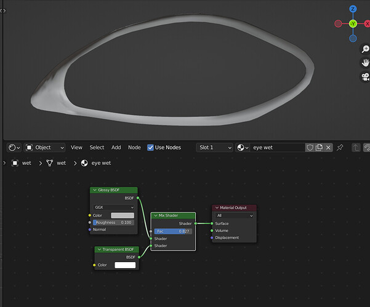Click the Transparent BSDF output socket
The width and height of the screenshot is (370, 307).
[x=139, y=257]
